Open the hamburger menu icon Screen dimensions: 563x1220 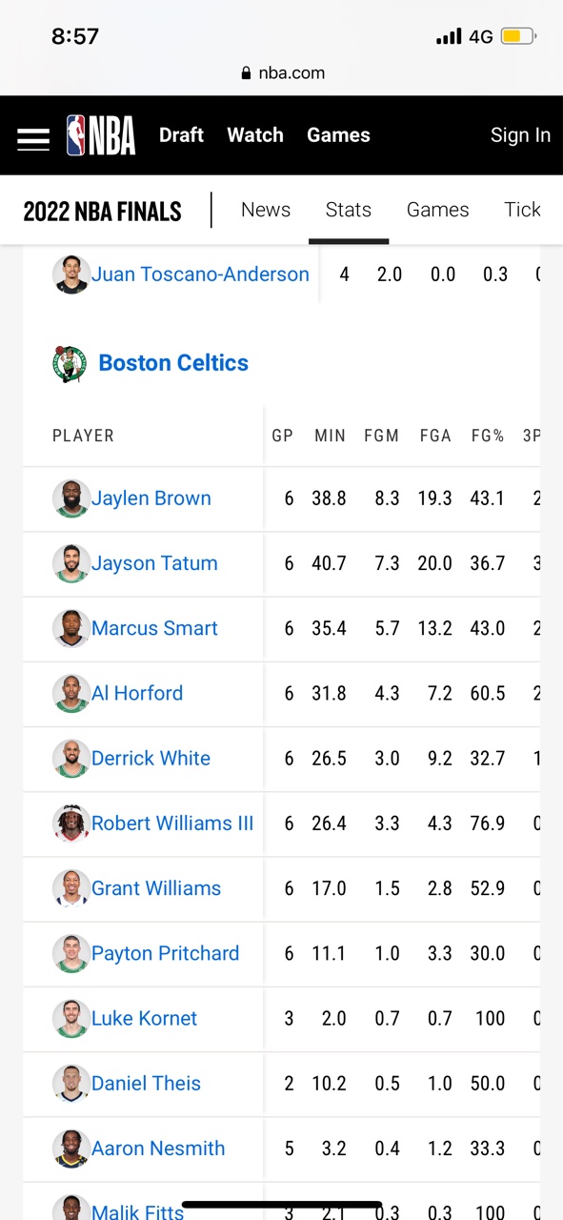tap(33, 137)
